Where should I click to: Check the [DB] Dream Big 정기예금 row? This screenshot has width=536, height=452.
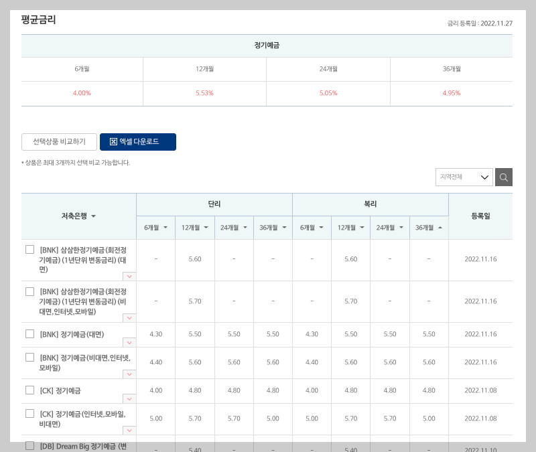pyautogui.click(x=29, y=445)
